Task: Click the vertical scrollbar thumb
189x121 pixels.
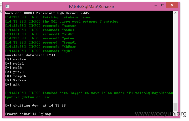Action: click(x=176, y=107)
